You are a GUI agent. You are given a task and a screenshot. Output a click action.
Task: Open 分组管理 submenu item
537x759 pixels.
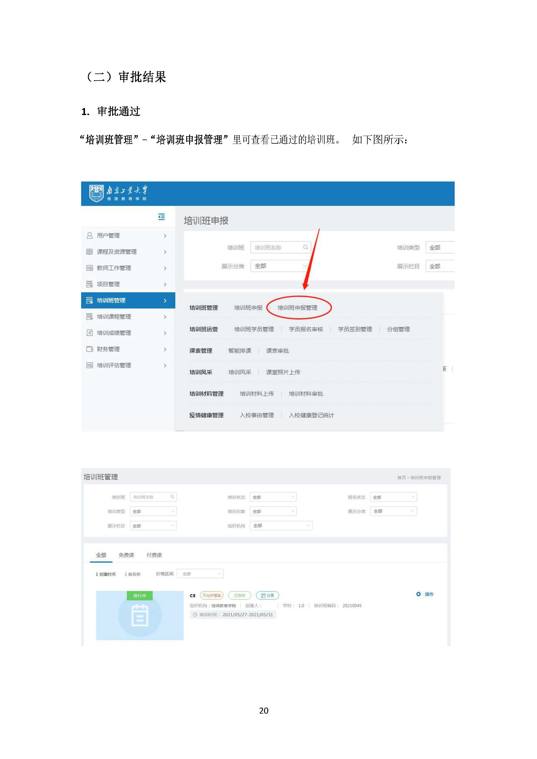click(x=398, y=329)
